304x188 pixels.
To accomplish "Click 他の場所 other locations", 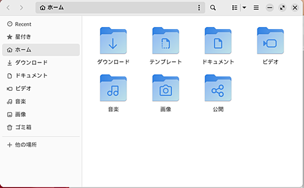I will pyautogui.click(x=41, y=145).
